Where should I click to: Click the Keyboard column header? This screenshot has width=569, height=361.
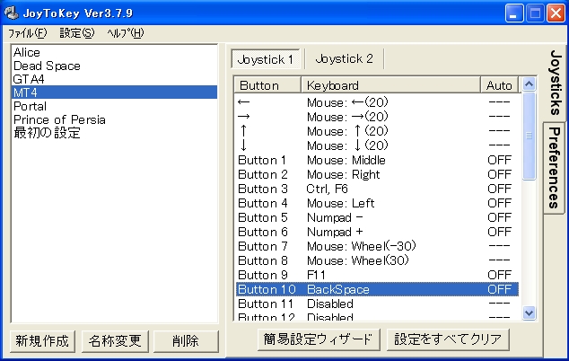pyautogui.click(x=390, y=85)
